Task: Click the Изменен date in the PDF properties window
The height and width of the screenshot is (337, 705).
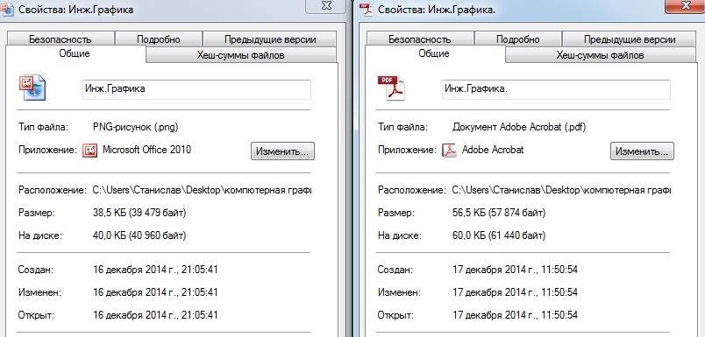Action: 516,292
